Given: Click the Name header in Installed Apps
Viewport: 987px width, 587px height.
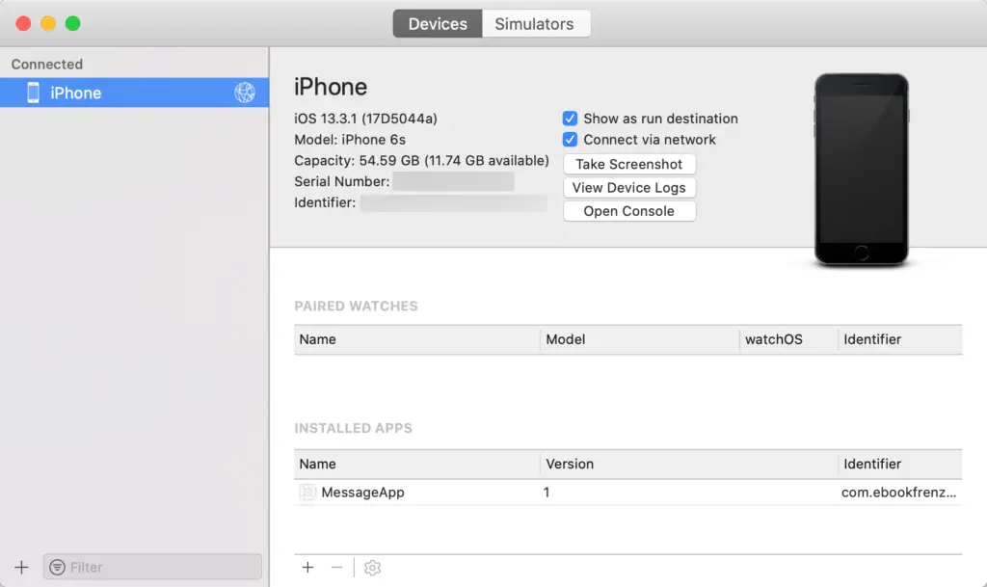Looking at the screenshot, I should (x=416, y=465).
